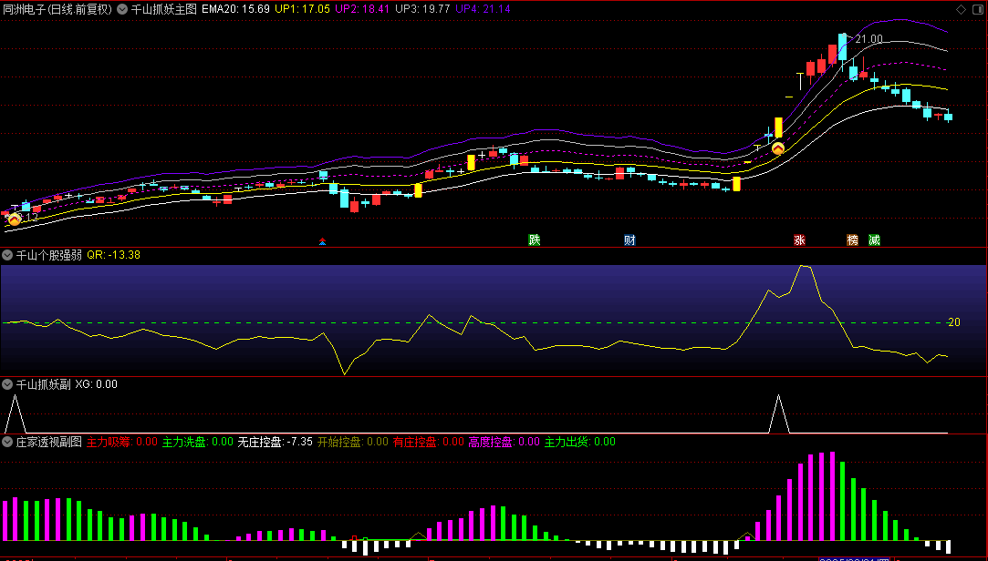Viewport: 988px width, 561px height.
Task: Click the QR: -13.38 readout
Action: (x=113, y=255)
